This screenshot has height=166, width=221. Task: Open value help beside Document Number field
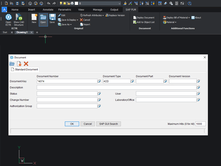(x=99, y=81)
